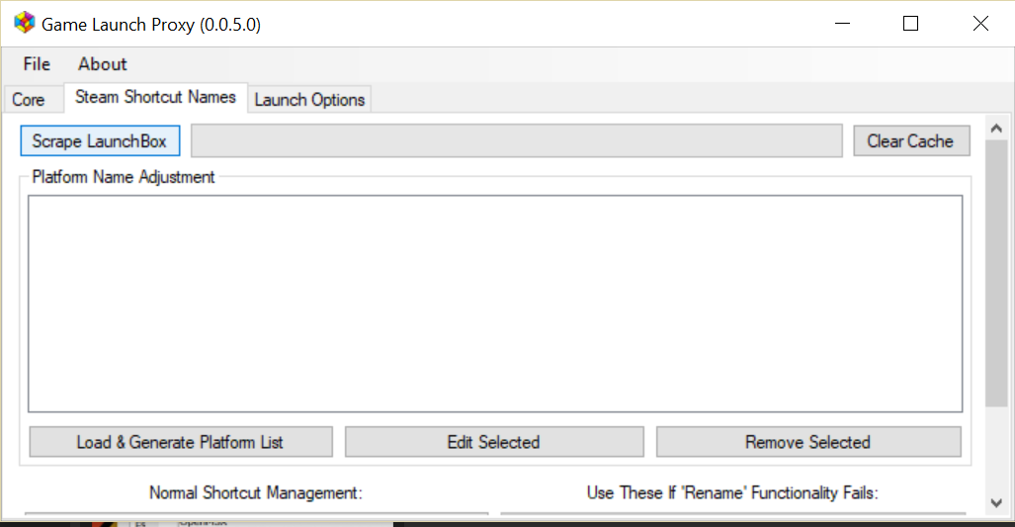Click the Game Launch Proxy app icon
Viewport: 1015px width, 527px height.
[x=25, y=23]
